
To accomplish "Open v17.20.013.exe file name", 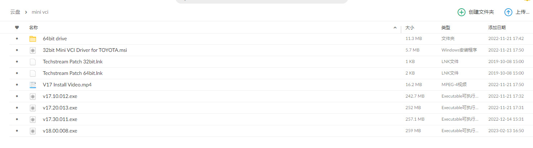I will [60, 108].
